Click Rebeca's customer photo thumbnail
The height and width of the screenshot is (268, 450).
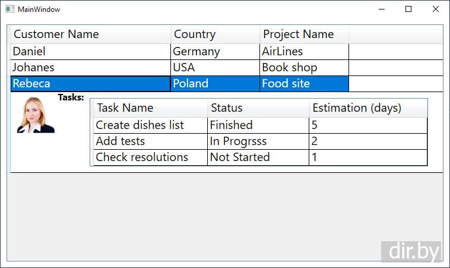point(35,115)
